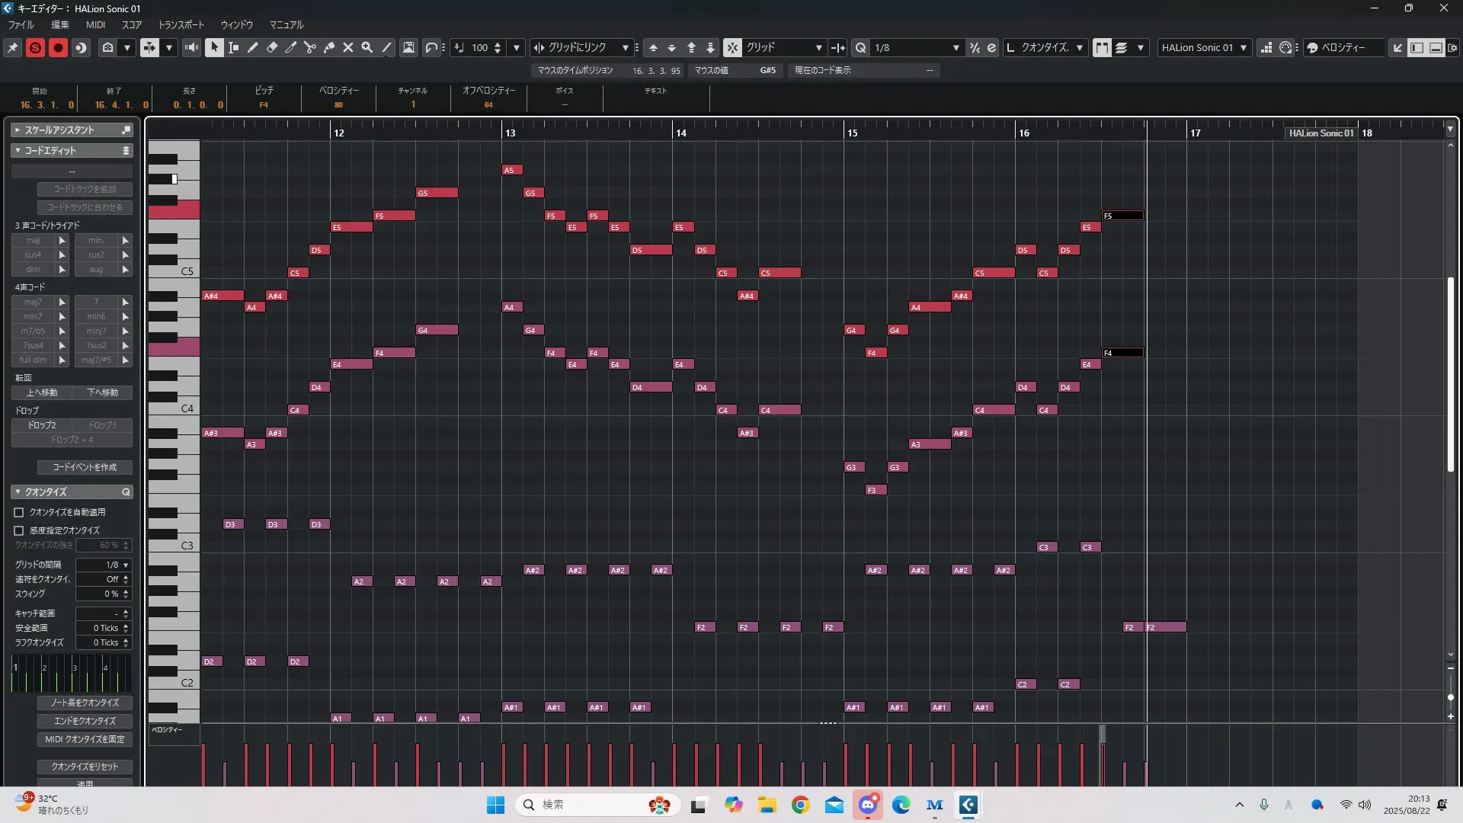Click the Acoustic Feedback speaker icon
1463x823 pixels.
191,47
